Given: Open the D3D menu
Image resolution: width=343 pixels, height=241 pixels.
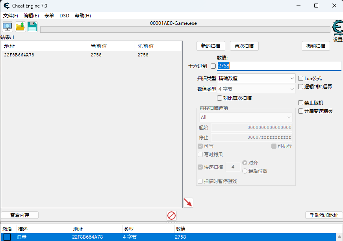Looking at the screenshot, I should (64, 15).
